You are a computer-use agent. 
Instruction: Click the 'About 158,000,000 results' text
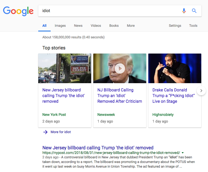click(73, 37)
